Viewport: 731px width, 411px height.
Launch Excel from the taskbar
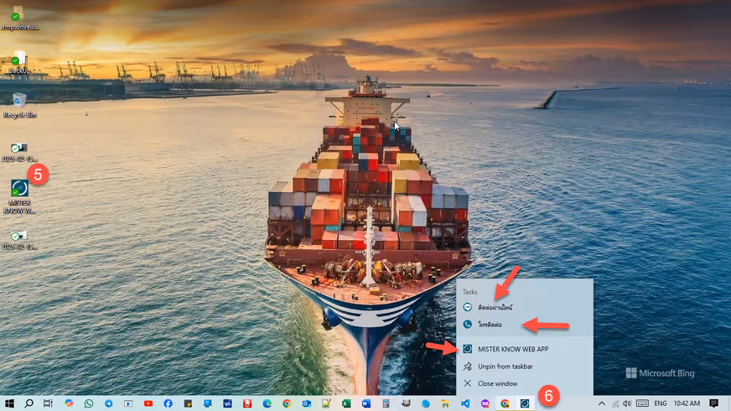(x=346, y=403)
